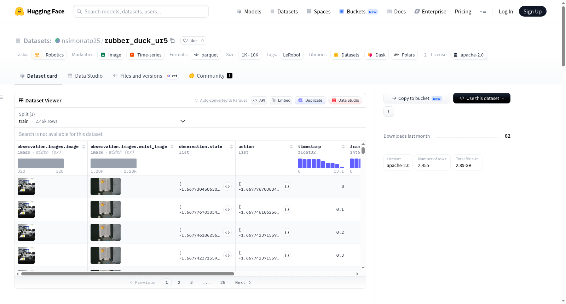Expand the Split train dropdown
Screen dimensions: 566x304
pyautogui.click(x=102, y=118)
